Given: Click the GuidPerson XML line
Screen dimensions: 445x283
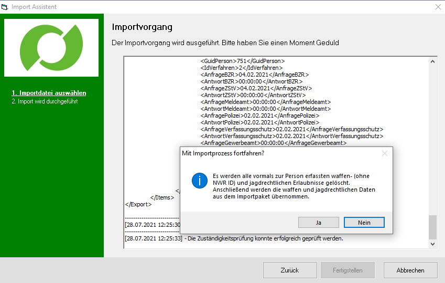Looking at the screenshot, I should click(242, 61).
